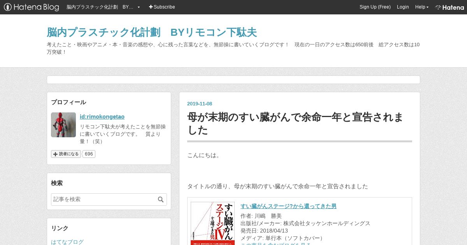467x245 pixels.
Task: Open id:rimokongetao profile link
Action: click(102, 117)
